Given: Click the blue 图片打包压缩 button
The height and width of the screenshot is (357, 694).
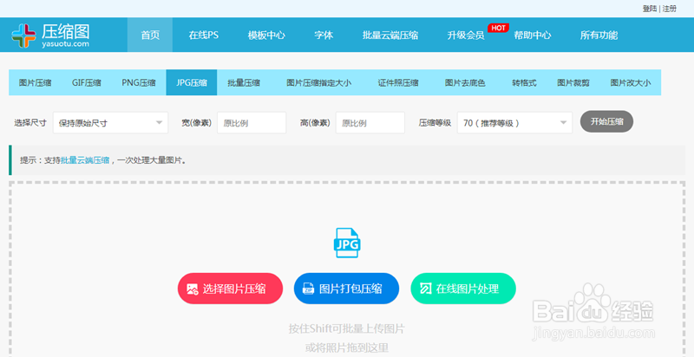Looking at the screenshot, I should pyautogui.click(x=346, y=289).
